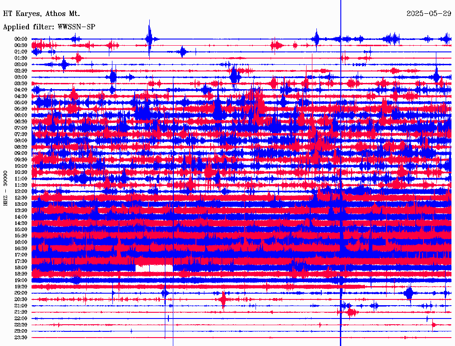
Task: Select the 10:30 time label
Action: [x=21, y=173]
